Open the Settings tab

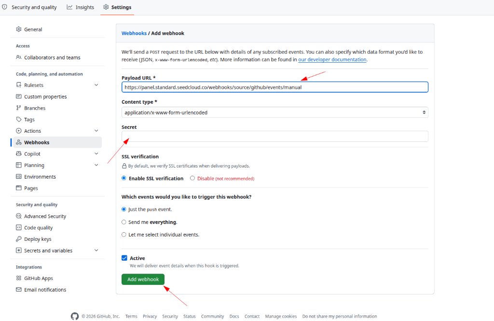pyautogui.click(x=117, y=7)
